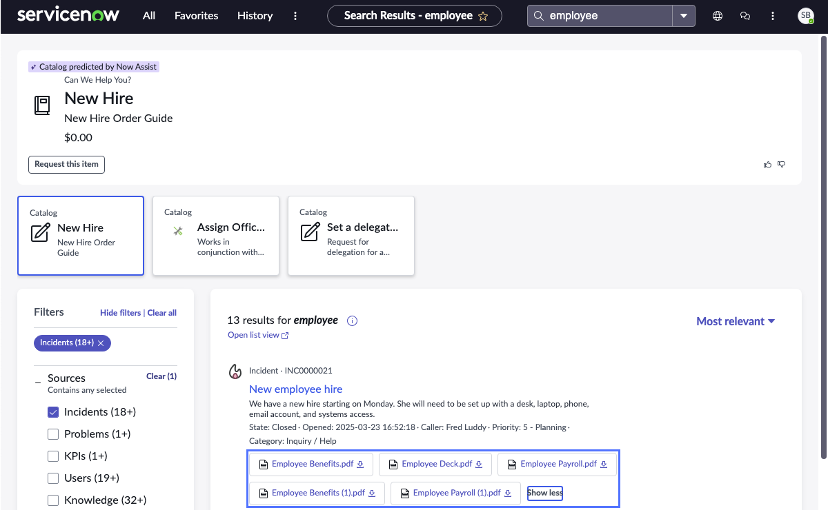The width and height of the screenshot is (828, 510).
Task: Open the Favorites menu
Action: click(196, 16)
